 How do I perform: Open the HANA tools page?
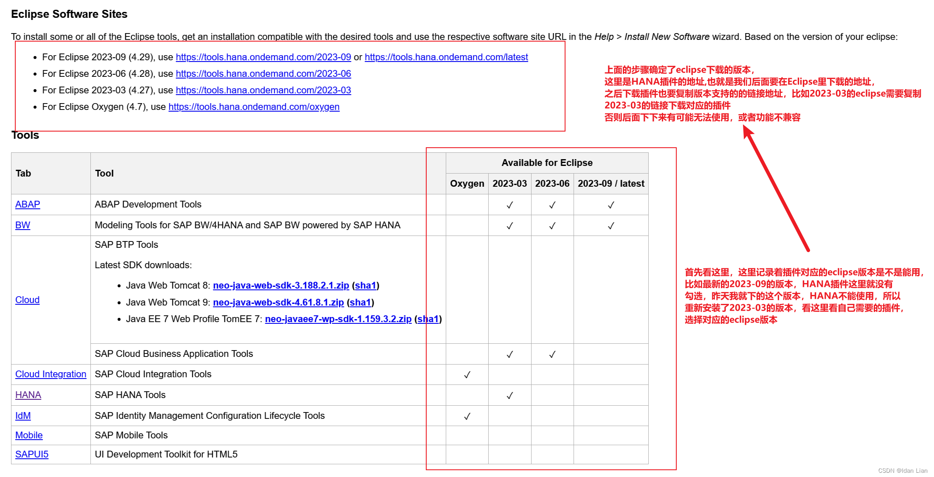[x=28, y=395]
